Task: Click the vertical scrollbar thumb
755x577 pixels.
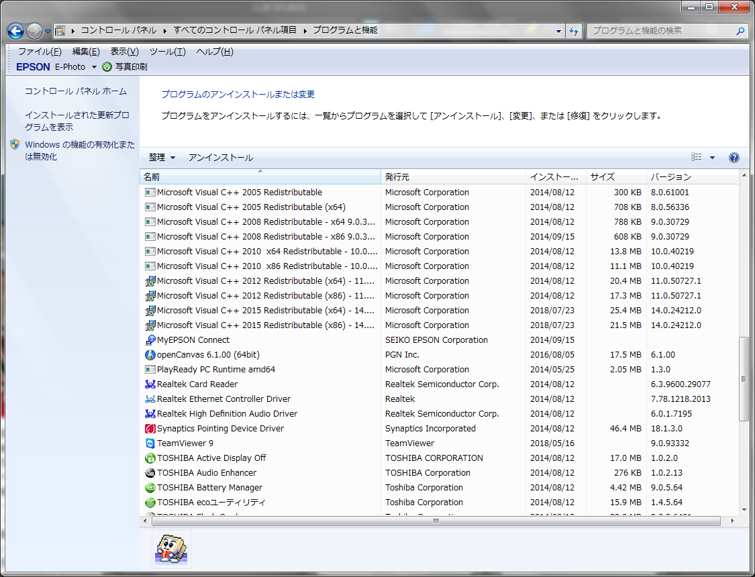Action: (743, 379)
